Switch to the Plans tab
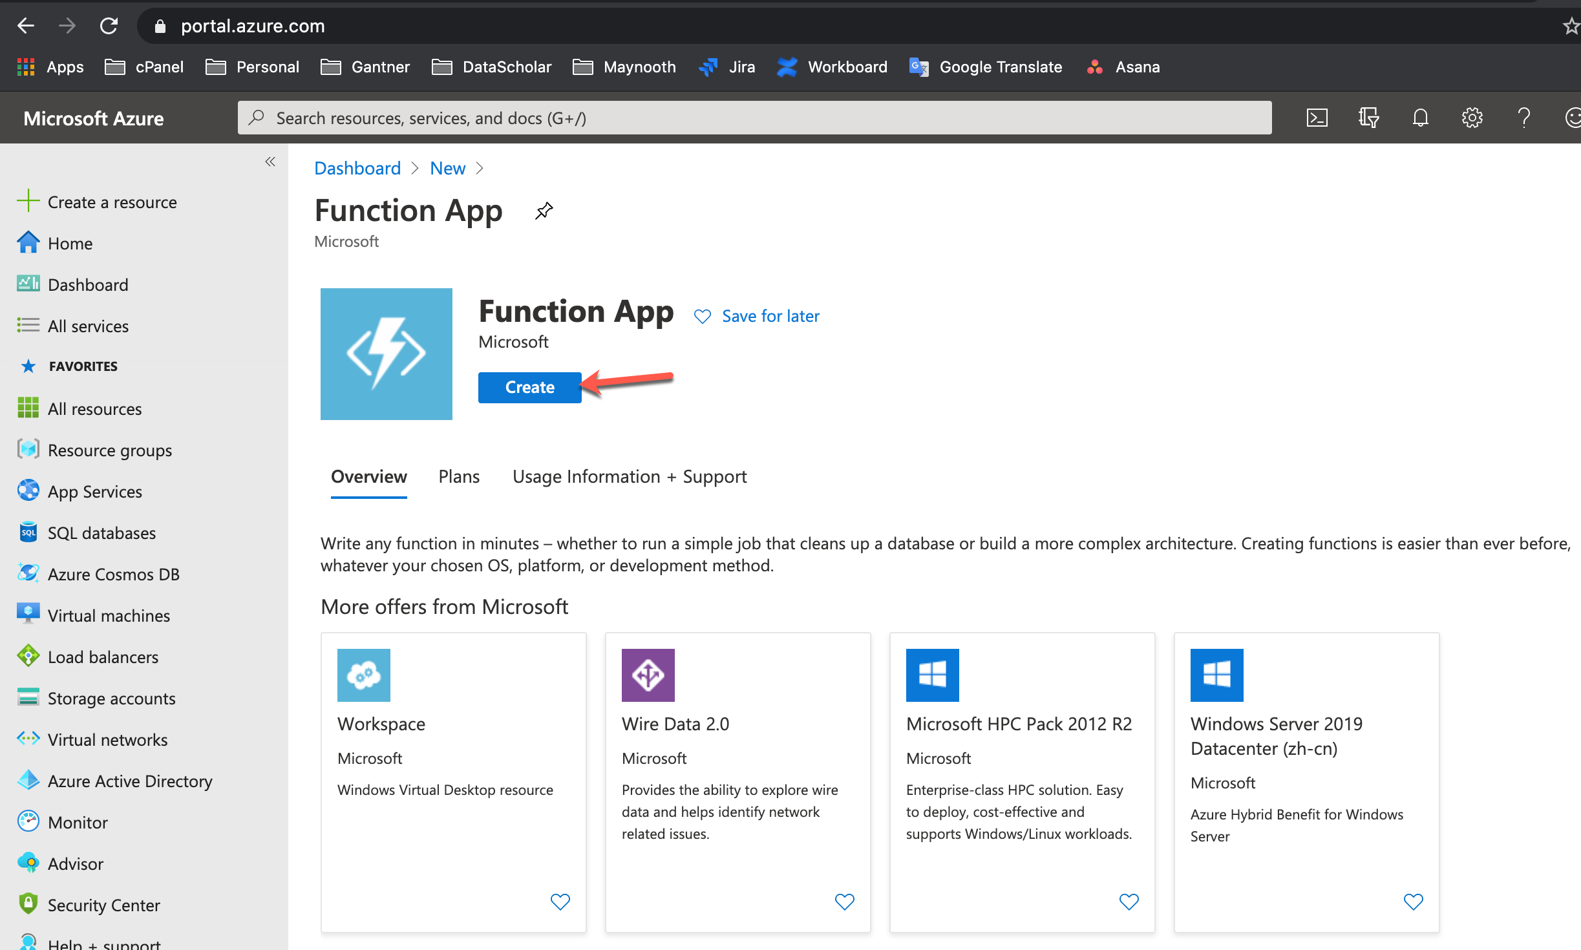 (x=459, y=477)
